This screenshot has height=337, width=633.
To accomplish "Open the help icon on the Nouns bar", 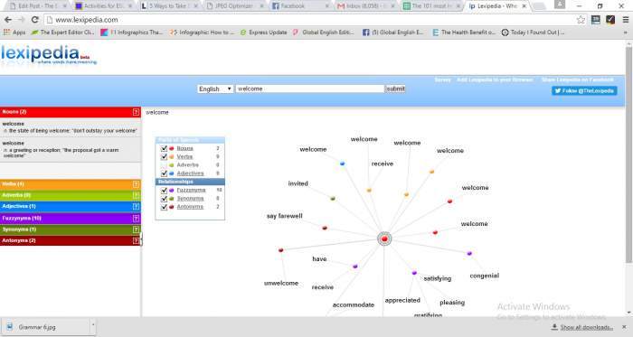I will [x=136, y=112].
